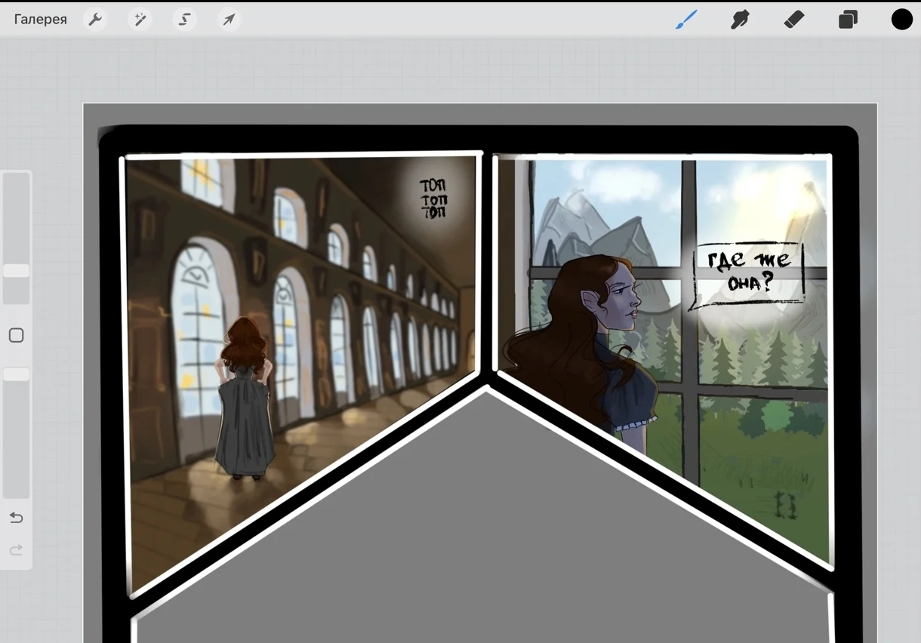Open the Adjustments magic wand menu
This screenshot has height=643, width=921.
140,20
